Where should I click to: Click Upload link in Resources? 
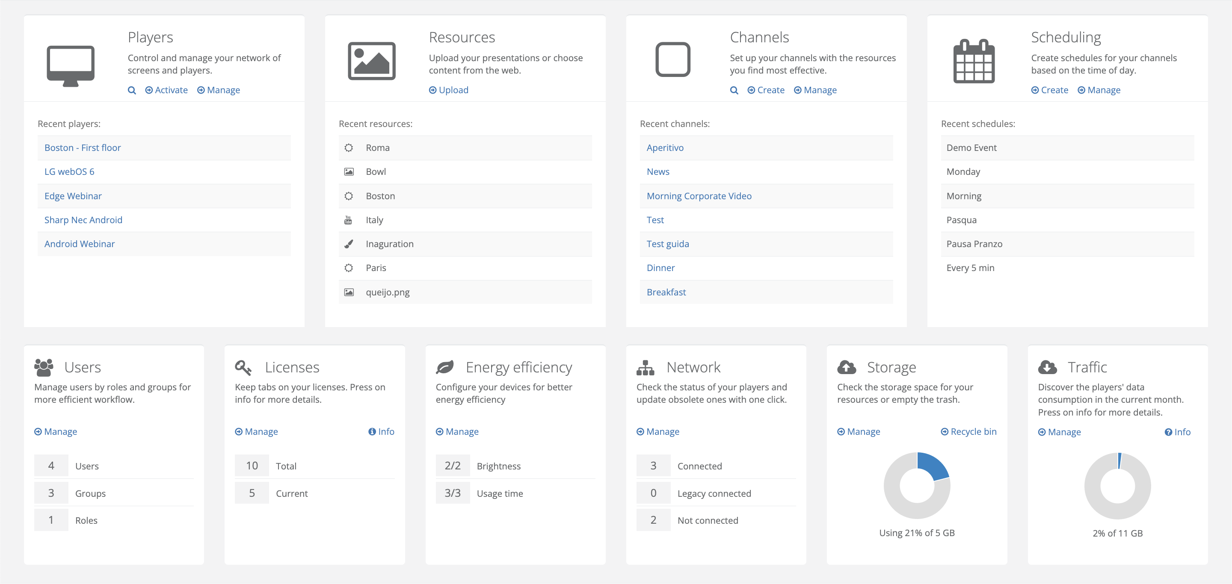pos(449,90)
